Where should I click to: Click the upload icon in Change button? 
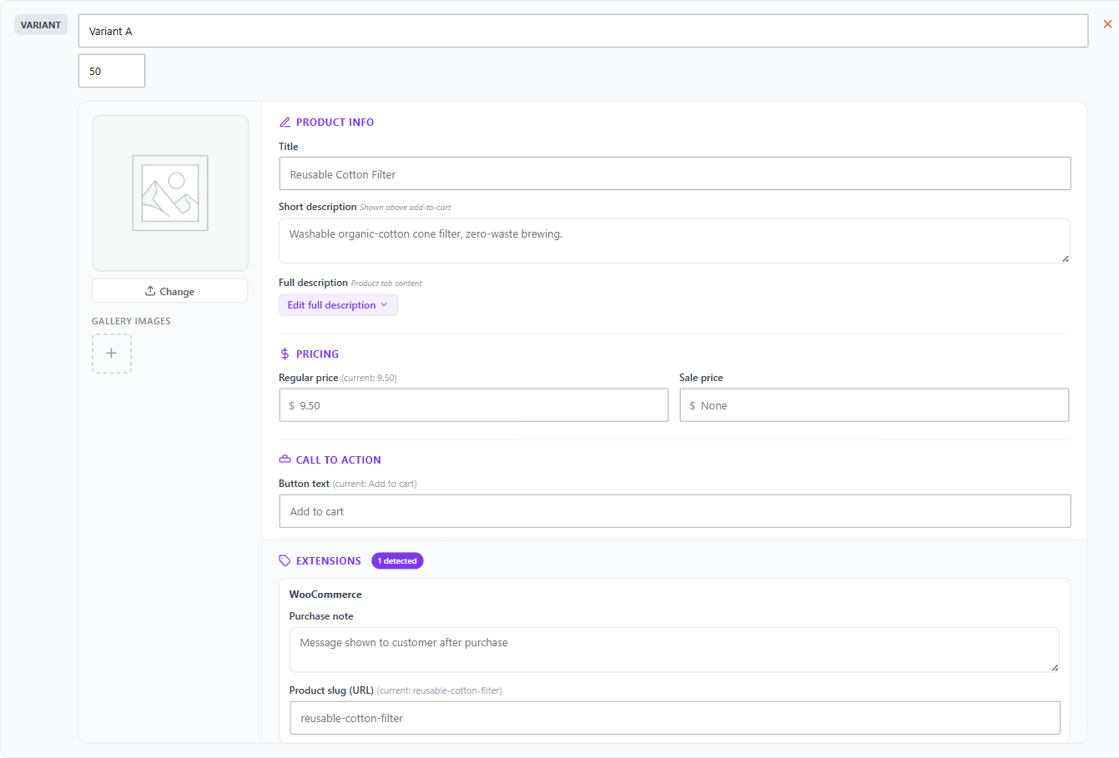coord(150,291)
